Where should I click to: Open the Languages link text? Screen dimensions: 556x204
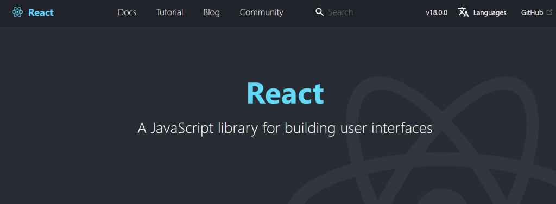(490, 13)
